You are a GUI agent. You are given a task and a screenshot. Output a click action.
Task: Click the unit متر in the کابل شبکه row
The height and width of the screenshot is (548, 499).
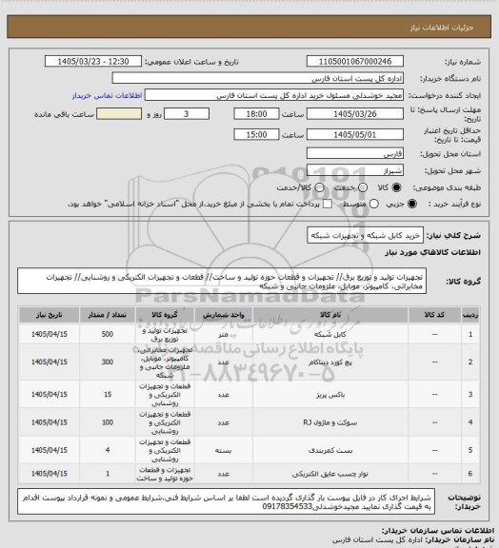[223, 335]
